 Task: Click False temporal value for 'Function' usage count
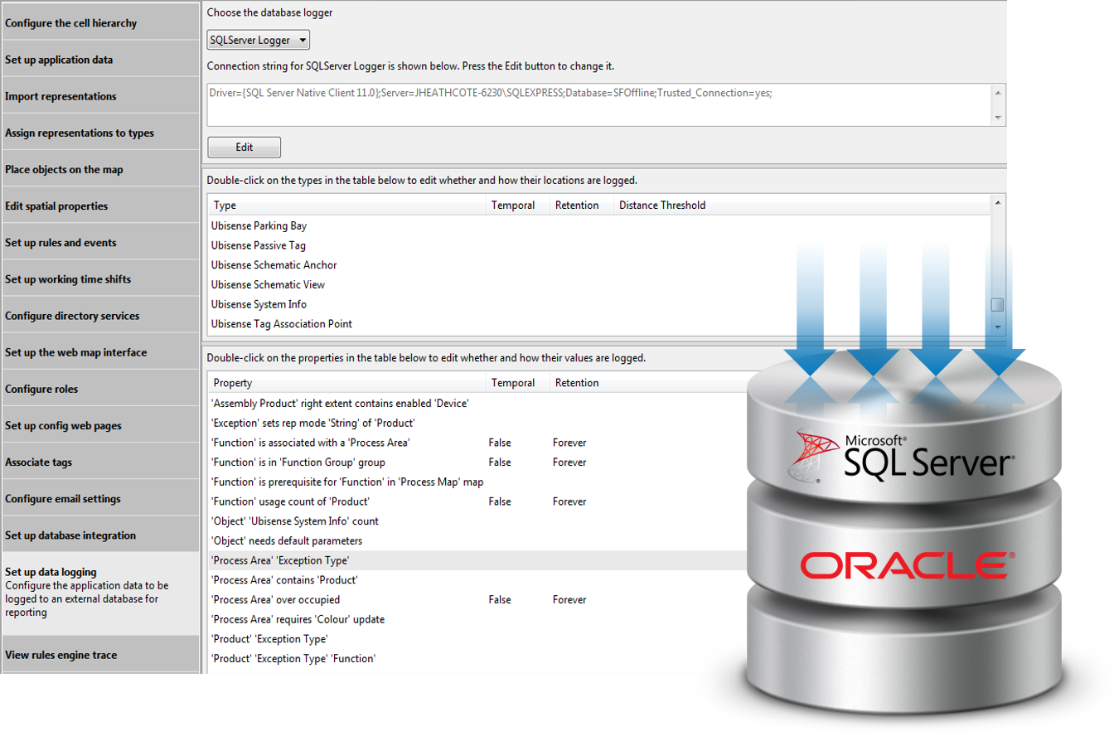[x=500, y=501]
